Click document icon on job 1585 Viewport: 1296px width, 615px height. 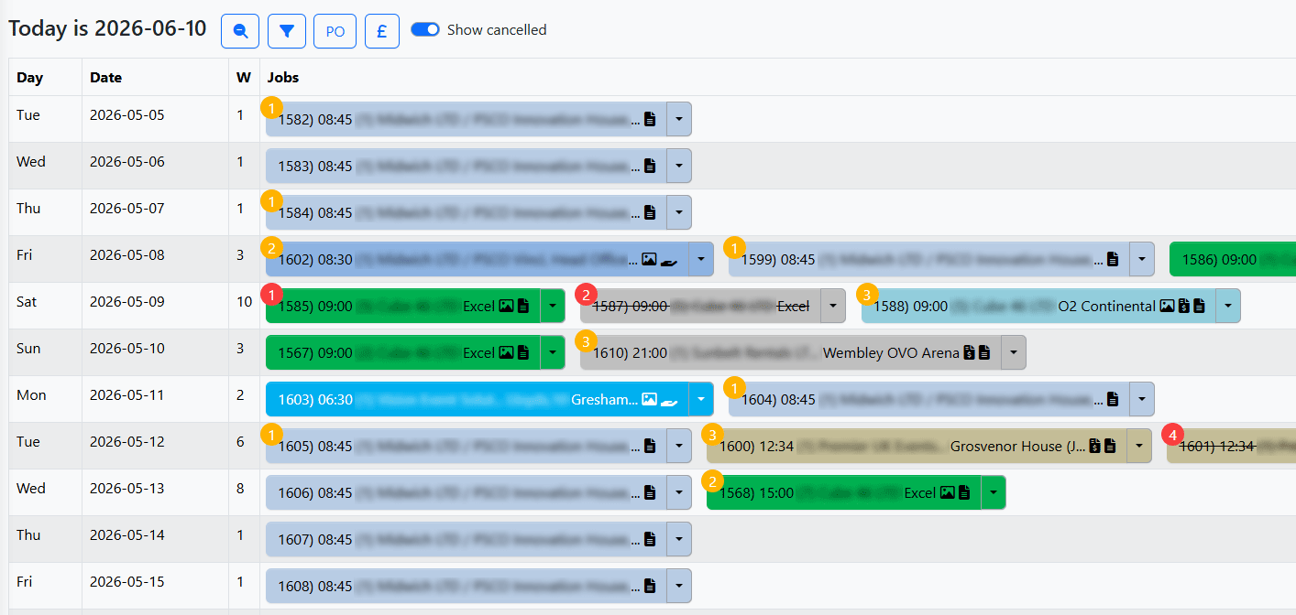tap(523, 306)
